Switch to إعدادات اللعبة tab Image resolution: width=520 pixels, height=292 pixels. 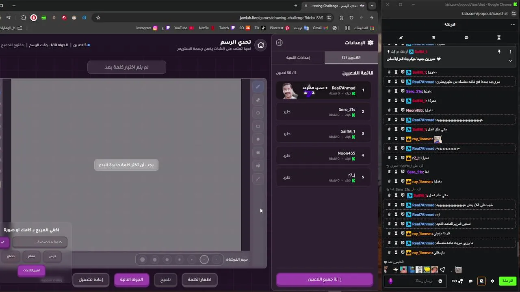tap(298, 58)
